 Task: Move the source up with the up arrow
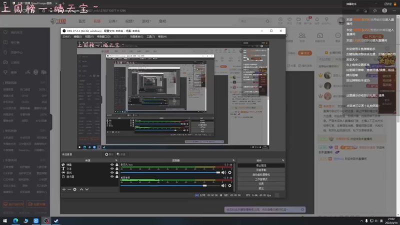click(x=81, y=189)
